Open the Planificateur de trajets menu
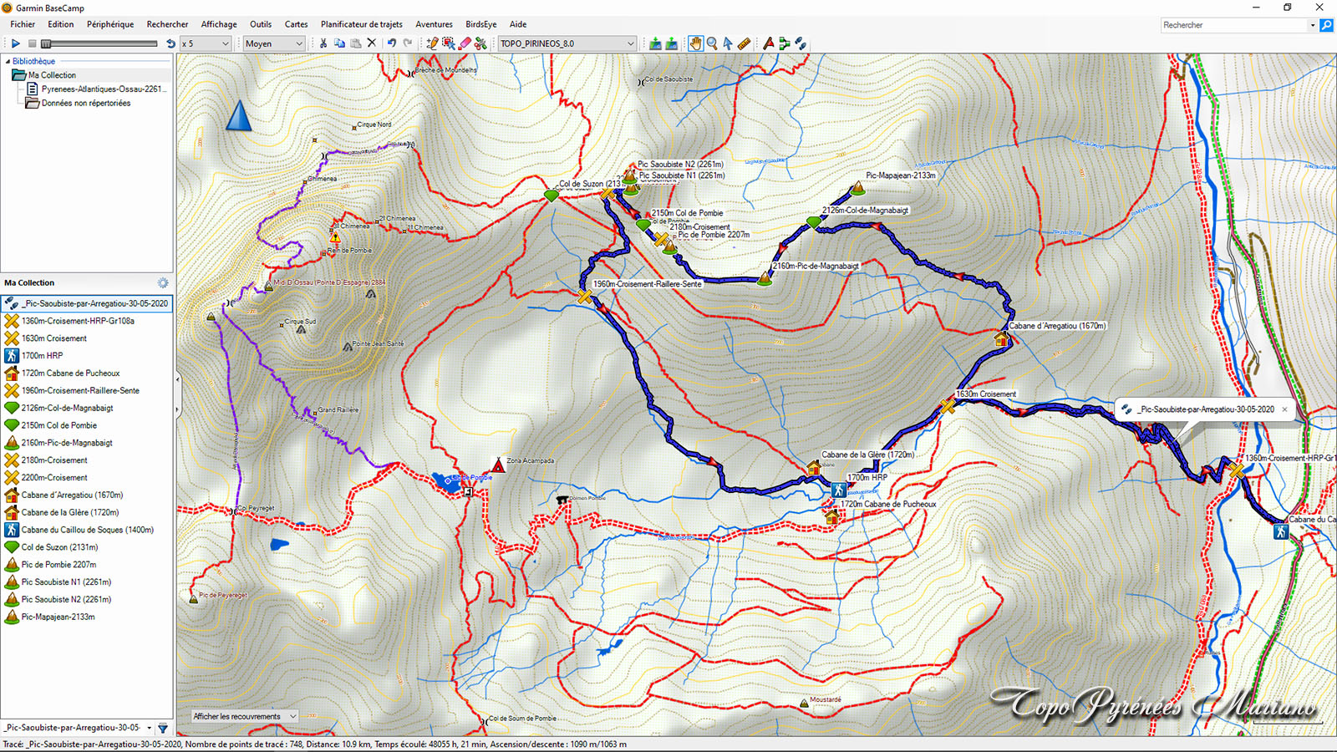This screenshot has height=752, width=1337. click(362, 24)
